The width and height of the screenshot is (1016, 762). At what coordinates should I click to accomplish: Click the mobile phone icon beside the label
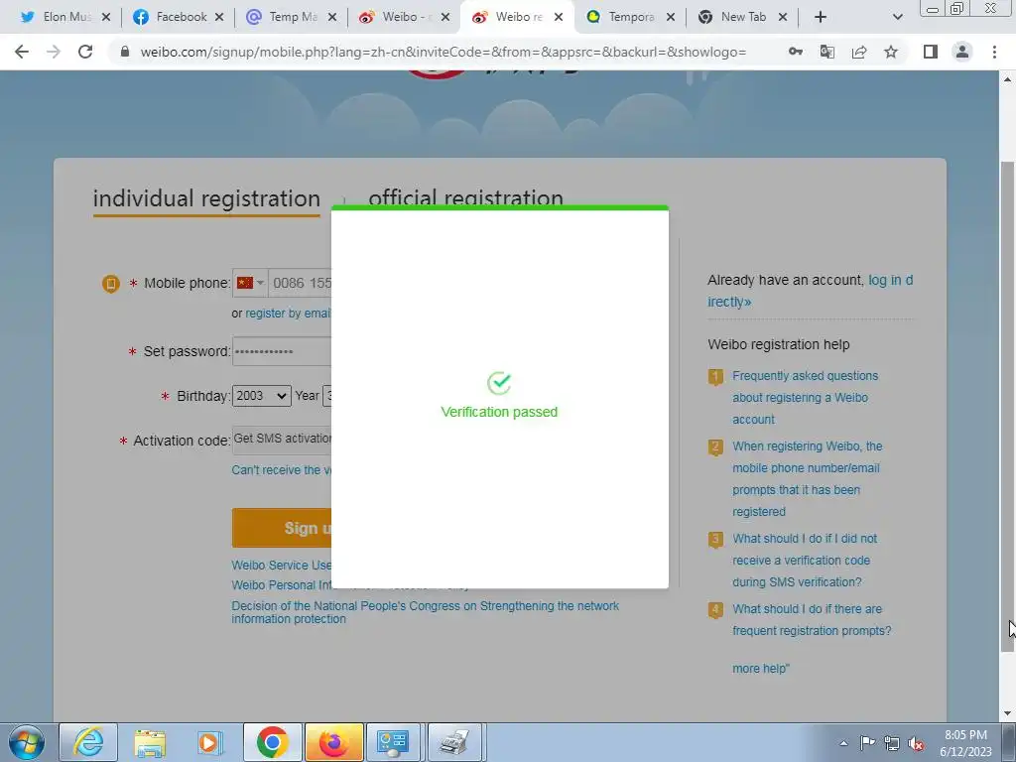(x=111, y=284)
